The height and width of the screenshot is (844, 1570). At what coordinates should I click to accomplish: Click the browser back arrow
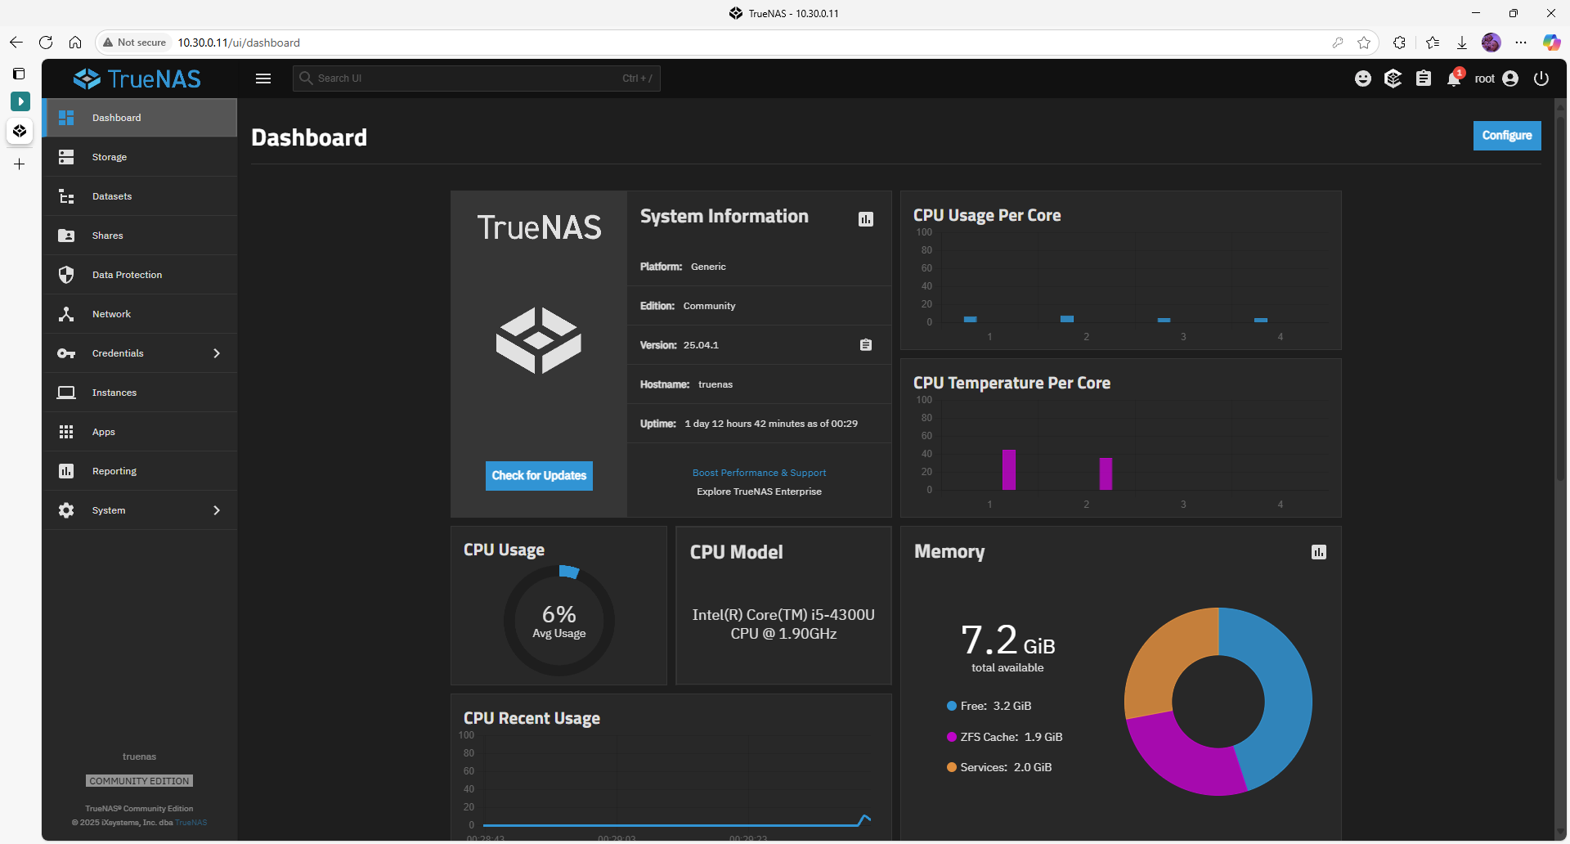(16, 43)
